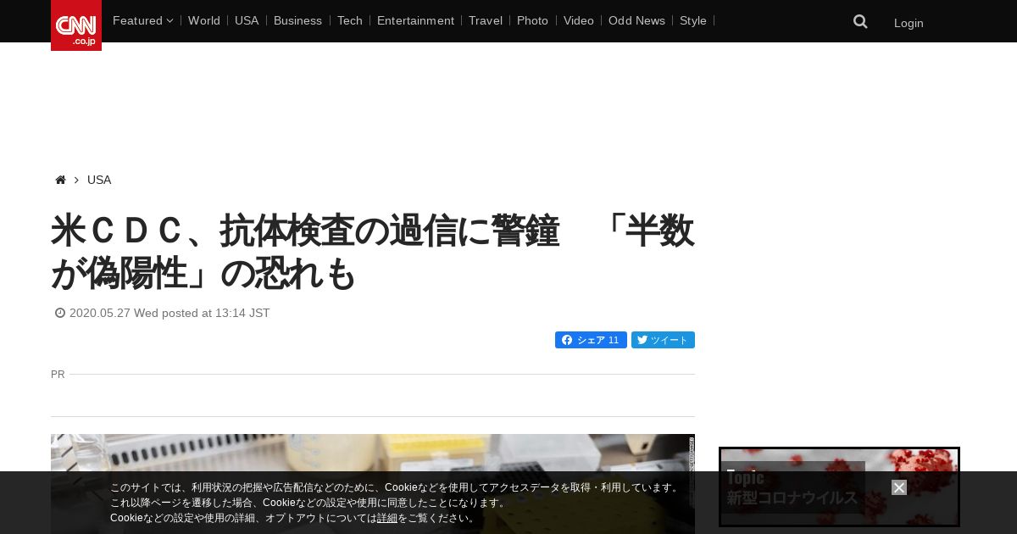Open the Travel section
This screenshot has width=1017, height=534.
click(x=486, y=20)
